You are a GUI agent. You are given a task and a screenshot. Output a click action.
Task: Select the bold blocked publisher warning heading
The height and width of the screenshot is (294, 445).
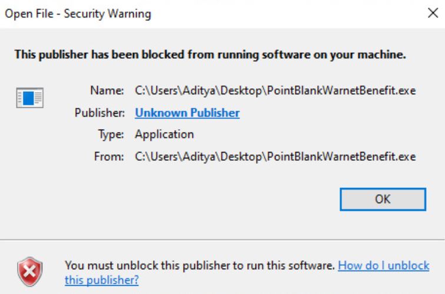click(x=210, y=54)
